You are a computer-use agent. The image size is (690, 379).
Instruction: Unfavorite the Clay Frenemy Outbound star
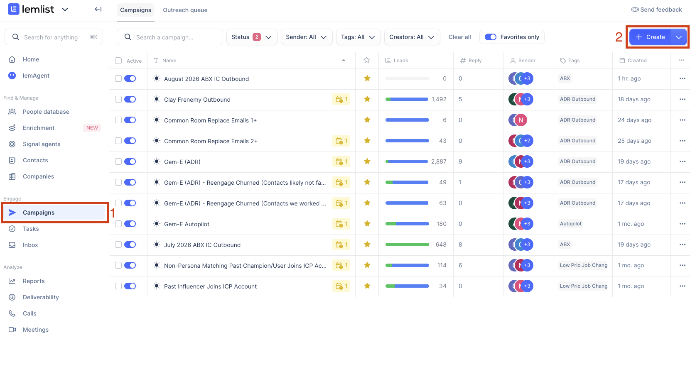pyautogui.click(x=367, y=99)
